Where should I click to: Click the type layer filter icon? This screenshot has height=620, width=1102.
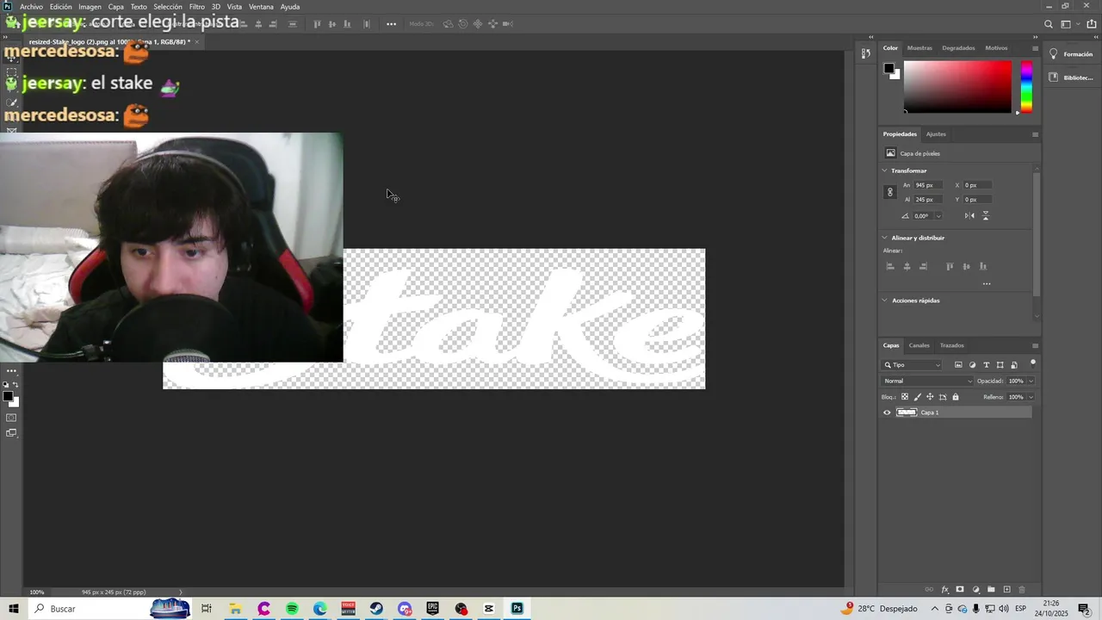coord(987,365)
